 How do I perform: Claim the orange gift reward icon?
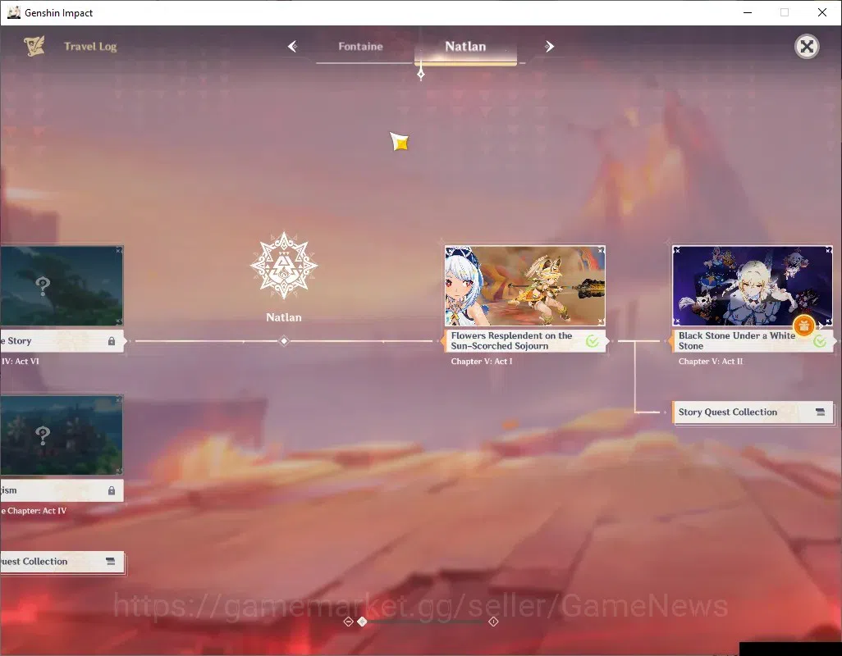coord(804,326)
